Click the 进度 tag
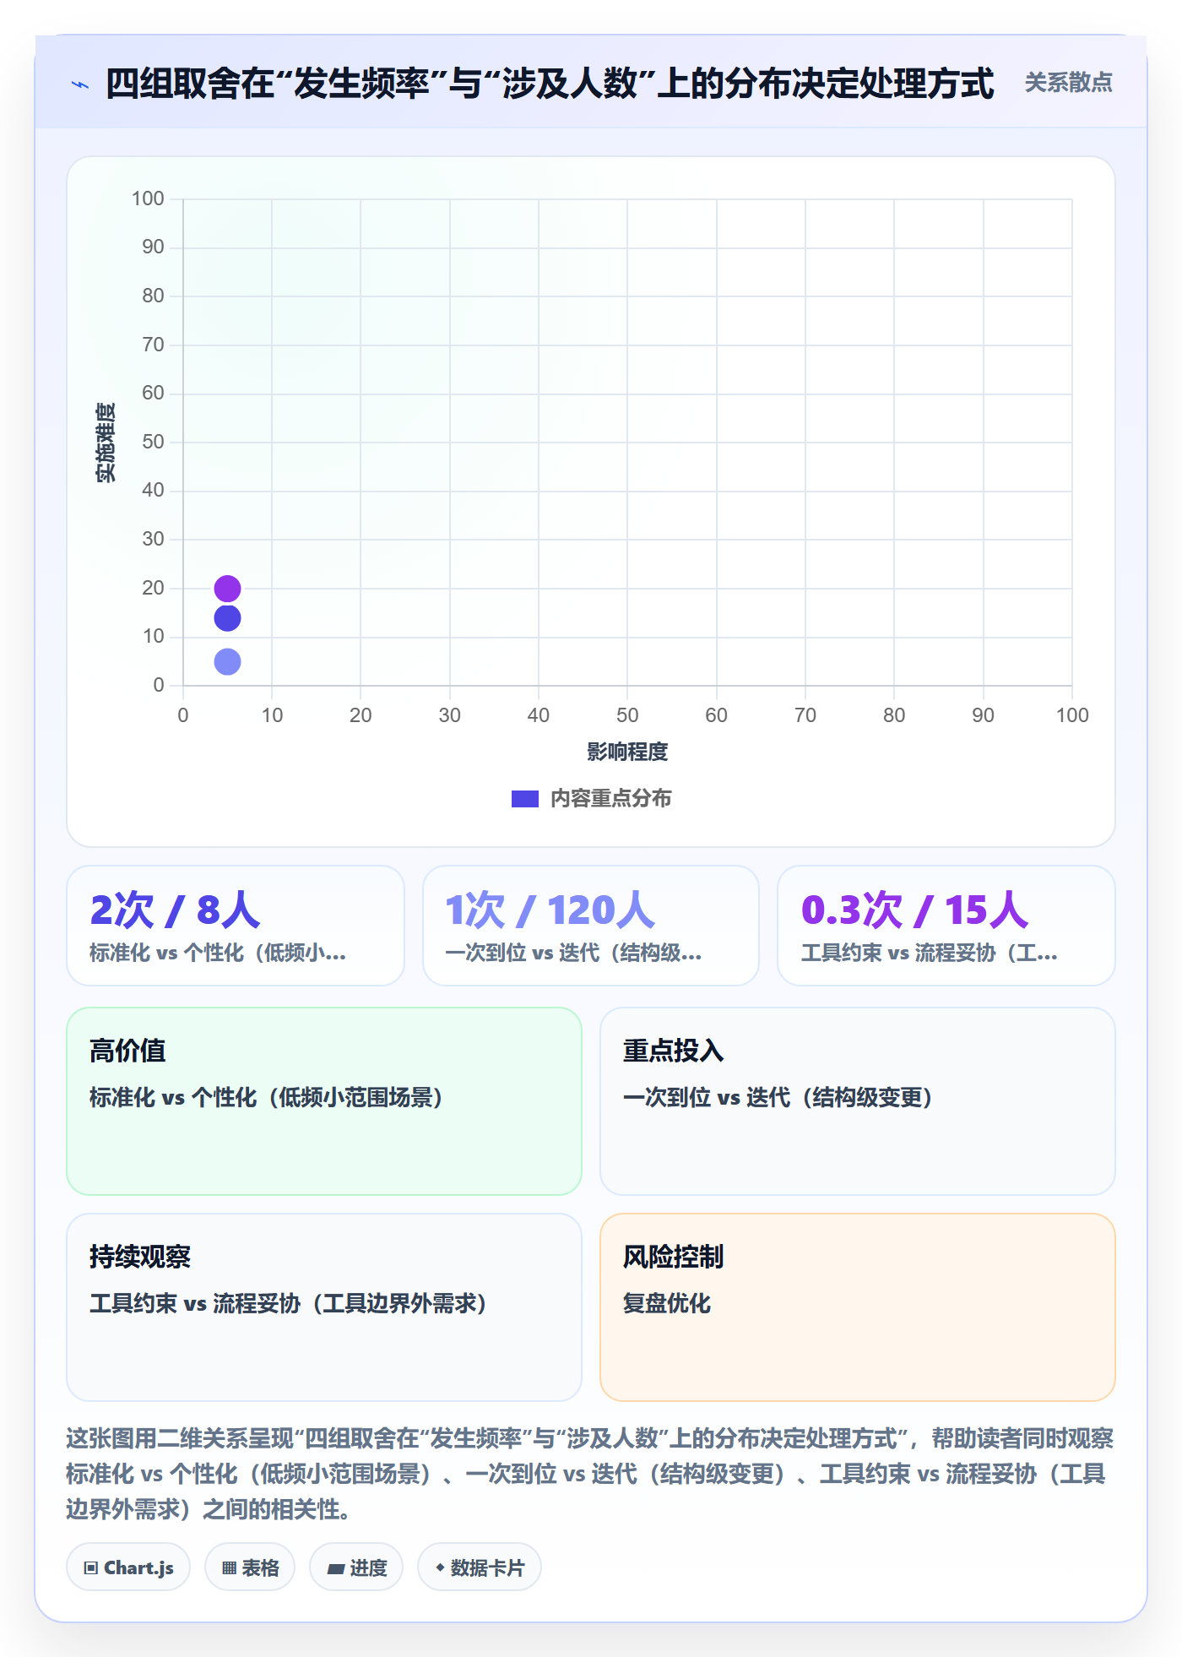 click(356, 1567)
